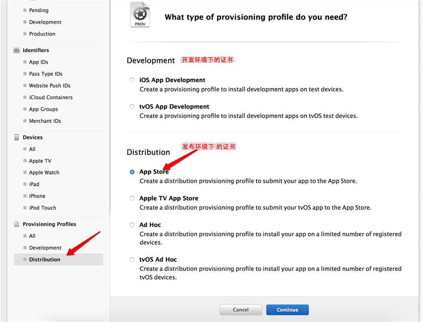The width and height of the screenshot is (422, 322).
Task: Click the Identifiers ID icon
Action: click(x=17, y=50)
